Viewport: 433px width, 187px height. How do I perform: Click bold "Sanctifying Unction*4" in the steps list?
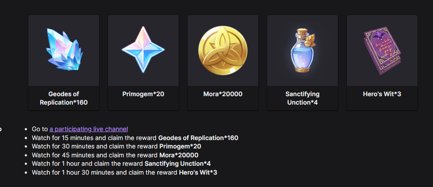coord(177,164)
